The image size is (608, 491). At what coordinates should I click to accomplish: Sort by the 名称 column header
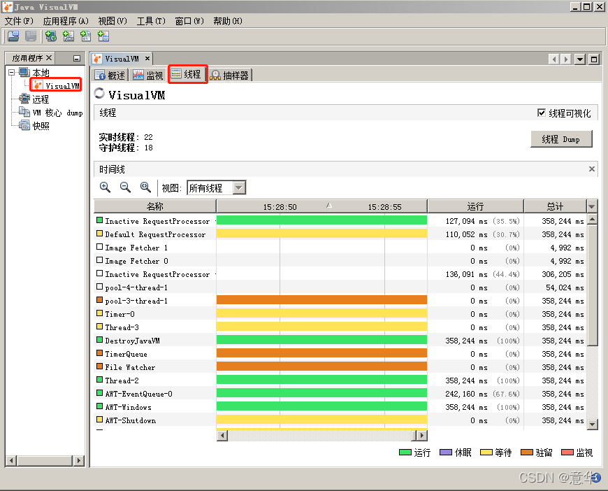tap(155, 206)
